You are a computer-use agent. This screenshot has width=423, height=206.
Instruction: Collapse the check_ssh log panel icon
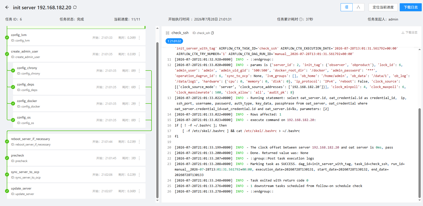168,33
